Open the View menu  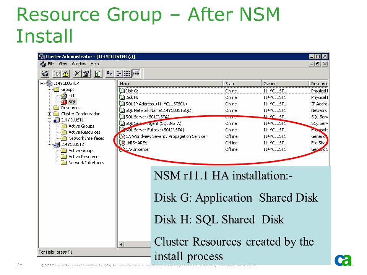pyautogui.click(x=63, y=64)
